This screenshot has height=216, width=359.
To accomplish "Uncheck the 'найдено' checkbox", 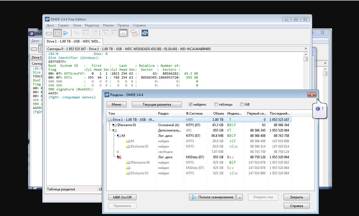I will point(190,104).
